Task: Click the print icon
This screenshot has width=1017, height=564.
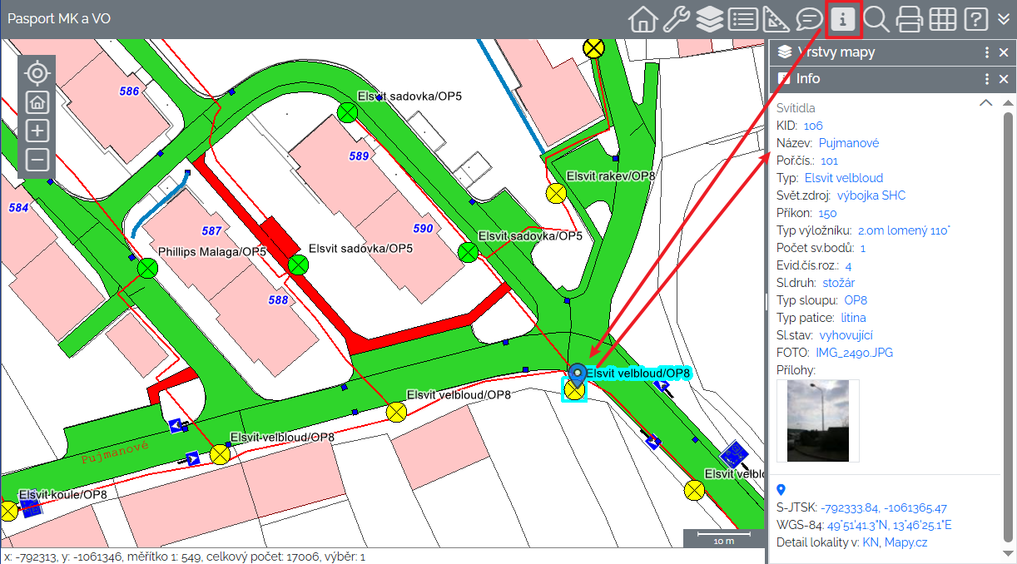Action: pyautogui.click(x=909, y=19)
